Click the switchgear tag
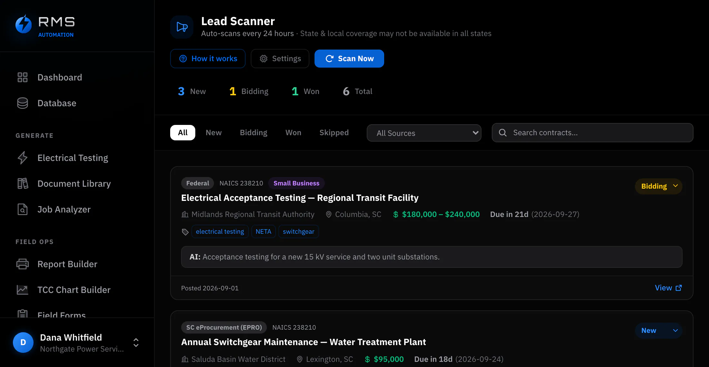The width and height of the screenshot is (709, 367). click(x=299, y=232)
